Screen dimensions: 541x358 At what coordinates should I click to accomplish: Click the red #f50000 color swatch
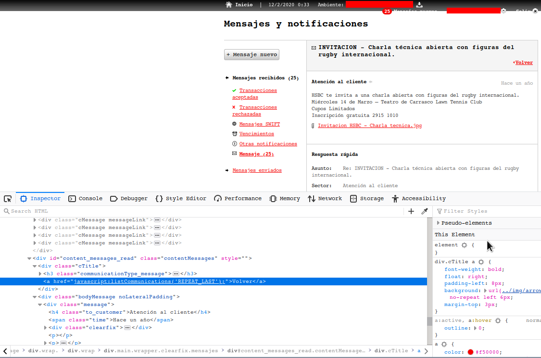pos(471,352)
